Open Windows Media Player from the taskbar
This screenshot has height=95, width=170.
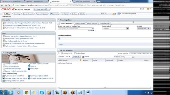(x=19, y=93)
